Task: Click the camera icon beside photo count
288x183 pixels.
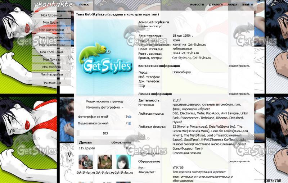Action: pyautogui.click(x=130, y=117)
